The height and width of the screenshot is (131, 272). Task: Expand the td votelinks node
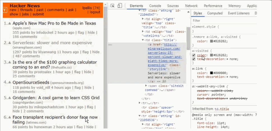coord(143,31)
